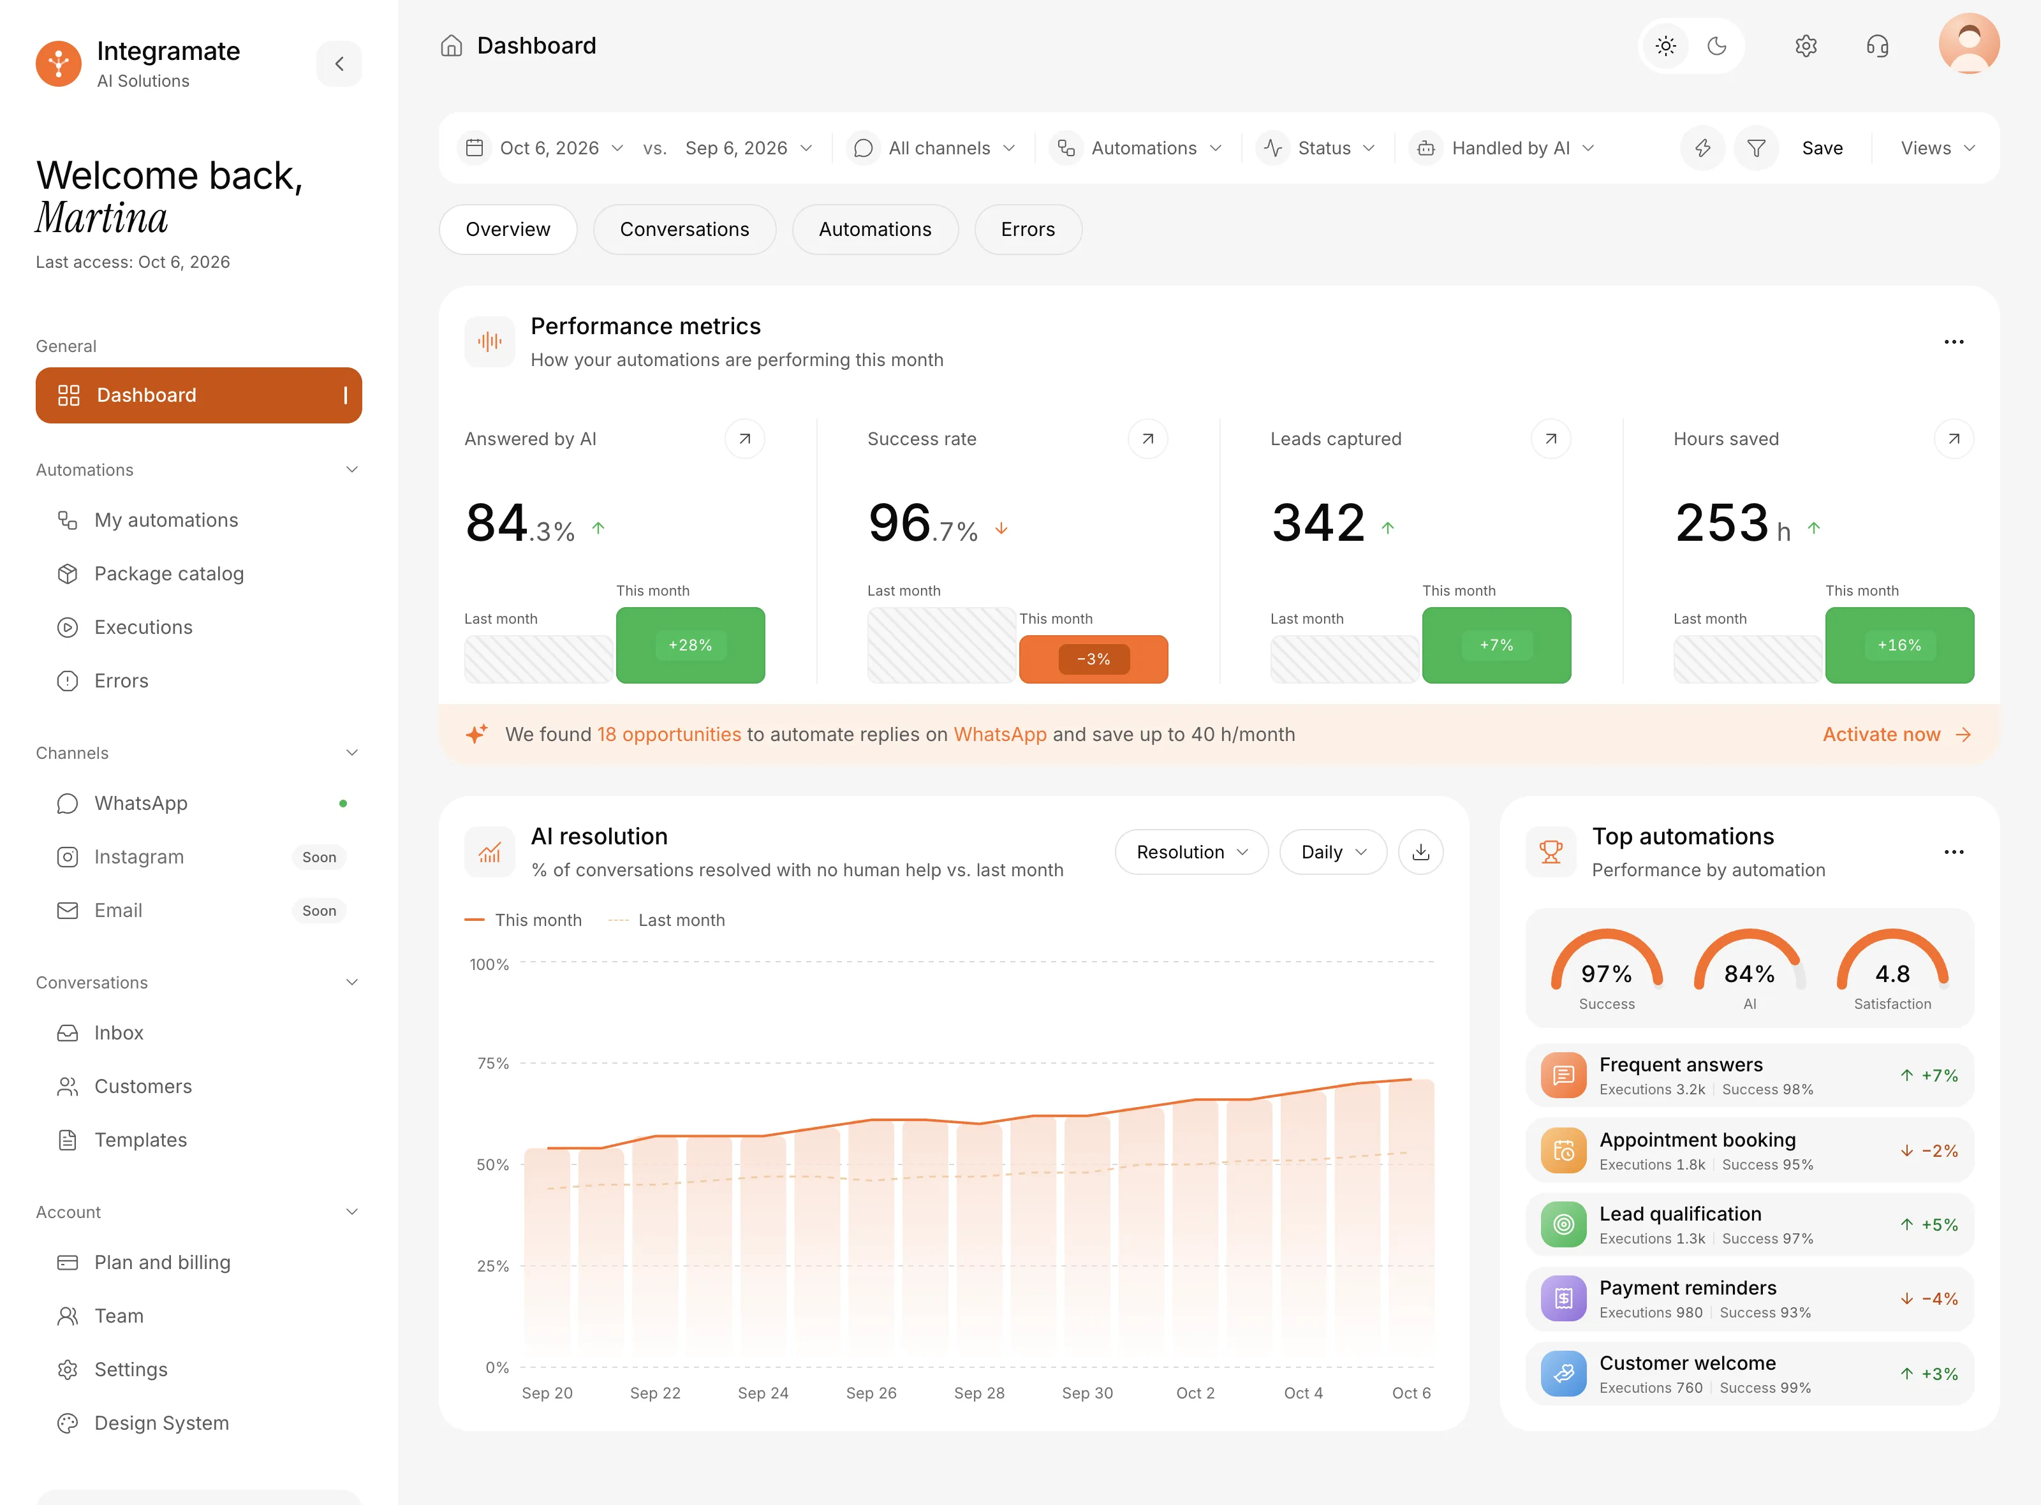Switch to dark mode moon icon
The width and height of the screenshot is (2041, 1505).
pos(1716,47)
